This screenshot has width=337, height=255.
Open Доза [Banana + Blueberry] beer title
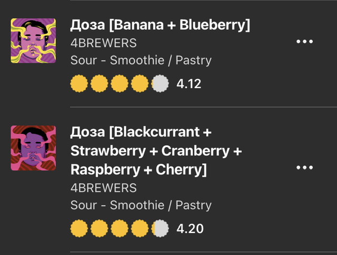[x=160, y=25]
